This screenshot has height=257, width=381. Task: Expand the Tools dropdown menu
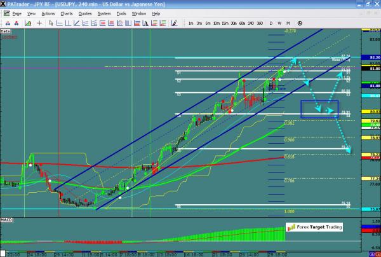121,13
